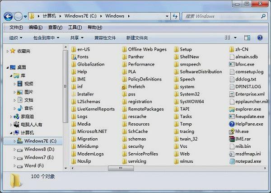
Task: Open the recent pages dropdown arrow
Action: coord(25,17)
